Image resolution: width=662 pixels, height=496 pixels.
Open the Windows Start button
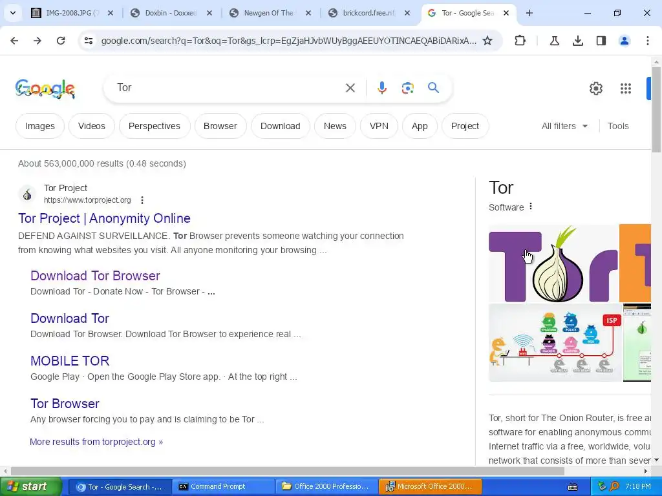[30, 486]
